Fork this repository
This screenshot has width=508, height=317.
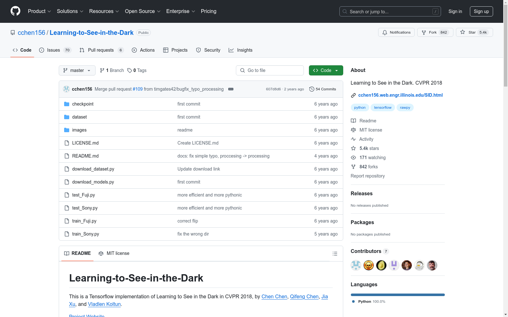click(x=435, y=32)
